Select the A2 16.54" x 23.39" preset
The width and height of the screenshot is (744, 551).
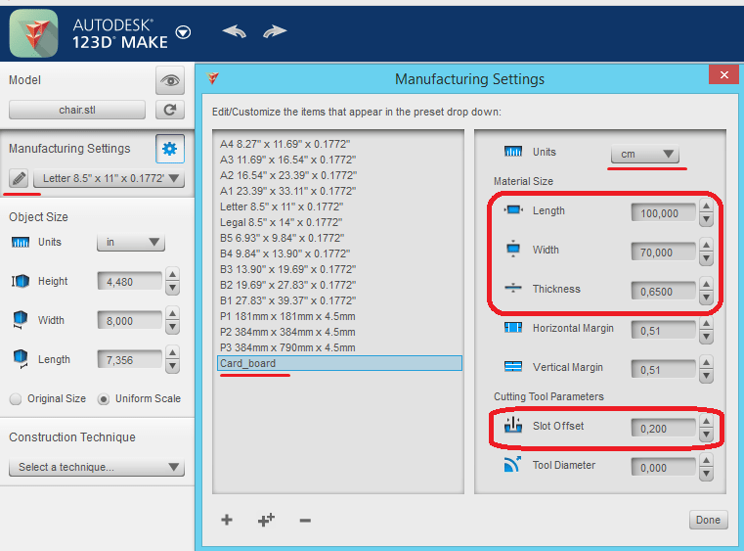pyautogui.click(x=288, y=175)
